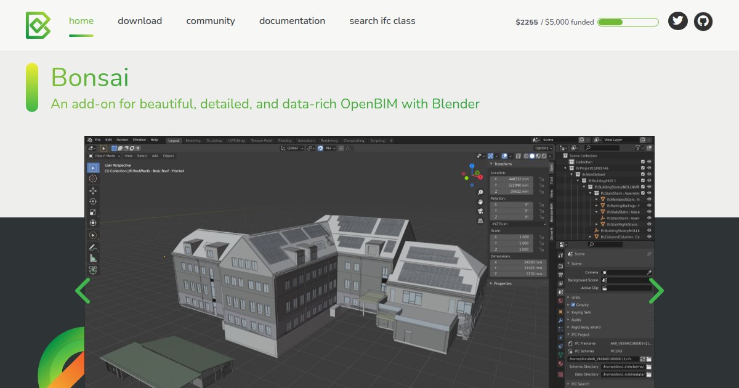Select the Annotate pencil tool

point(93,247)
